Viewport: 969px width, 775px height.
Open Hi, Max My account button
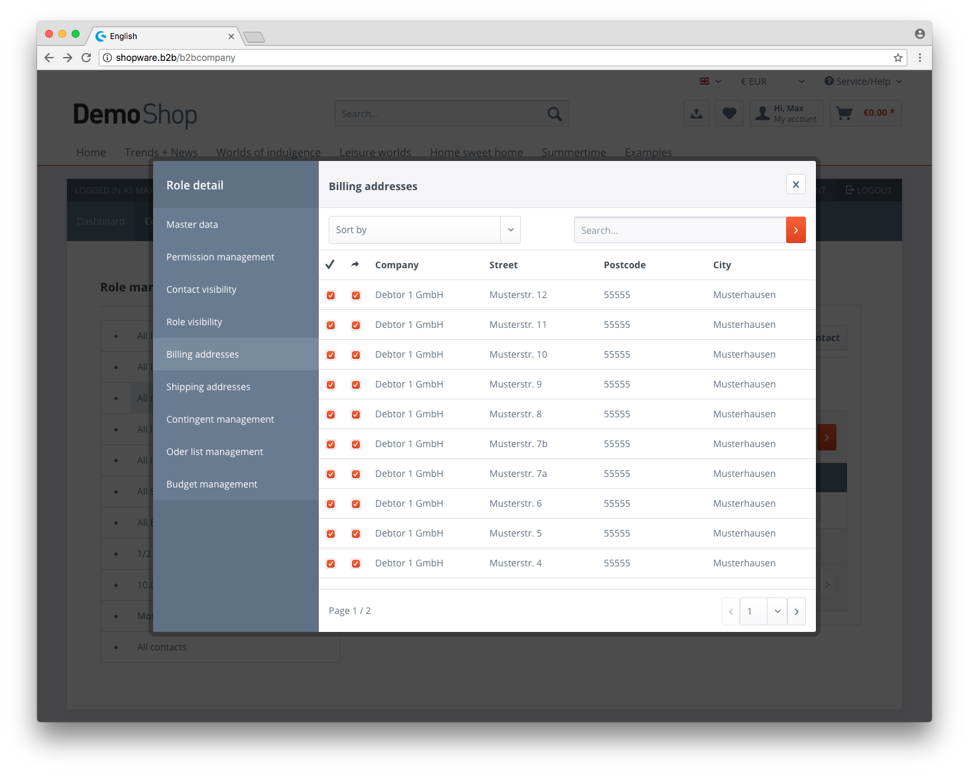coord(787,113)
